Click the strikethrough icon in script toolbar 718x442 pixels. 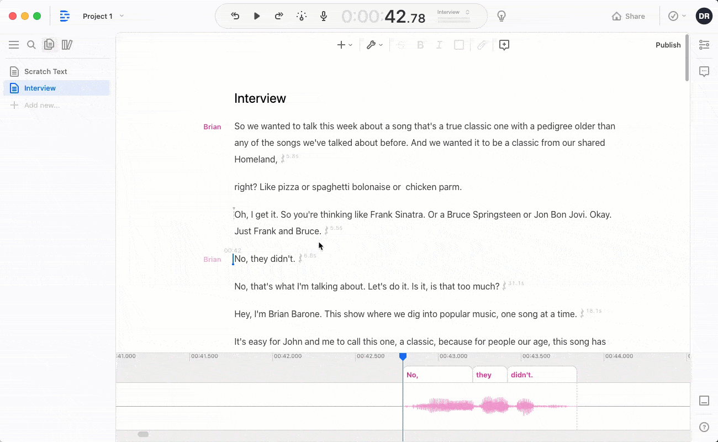402,45
